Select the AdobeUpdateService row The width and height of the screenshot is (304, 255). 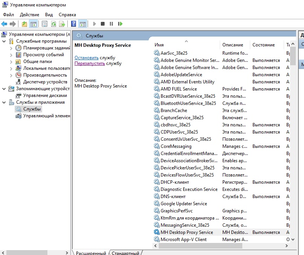(221, 75)
